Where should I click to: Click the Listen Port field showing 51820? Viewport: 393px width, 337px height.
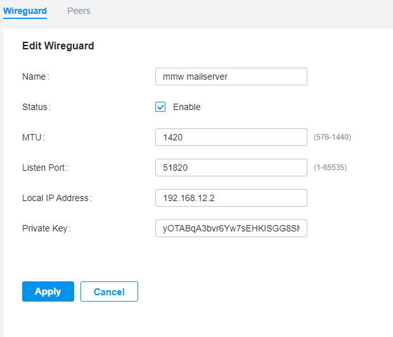click(231, 168)
